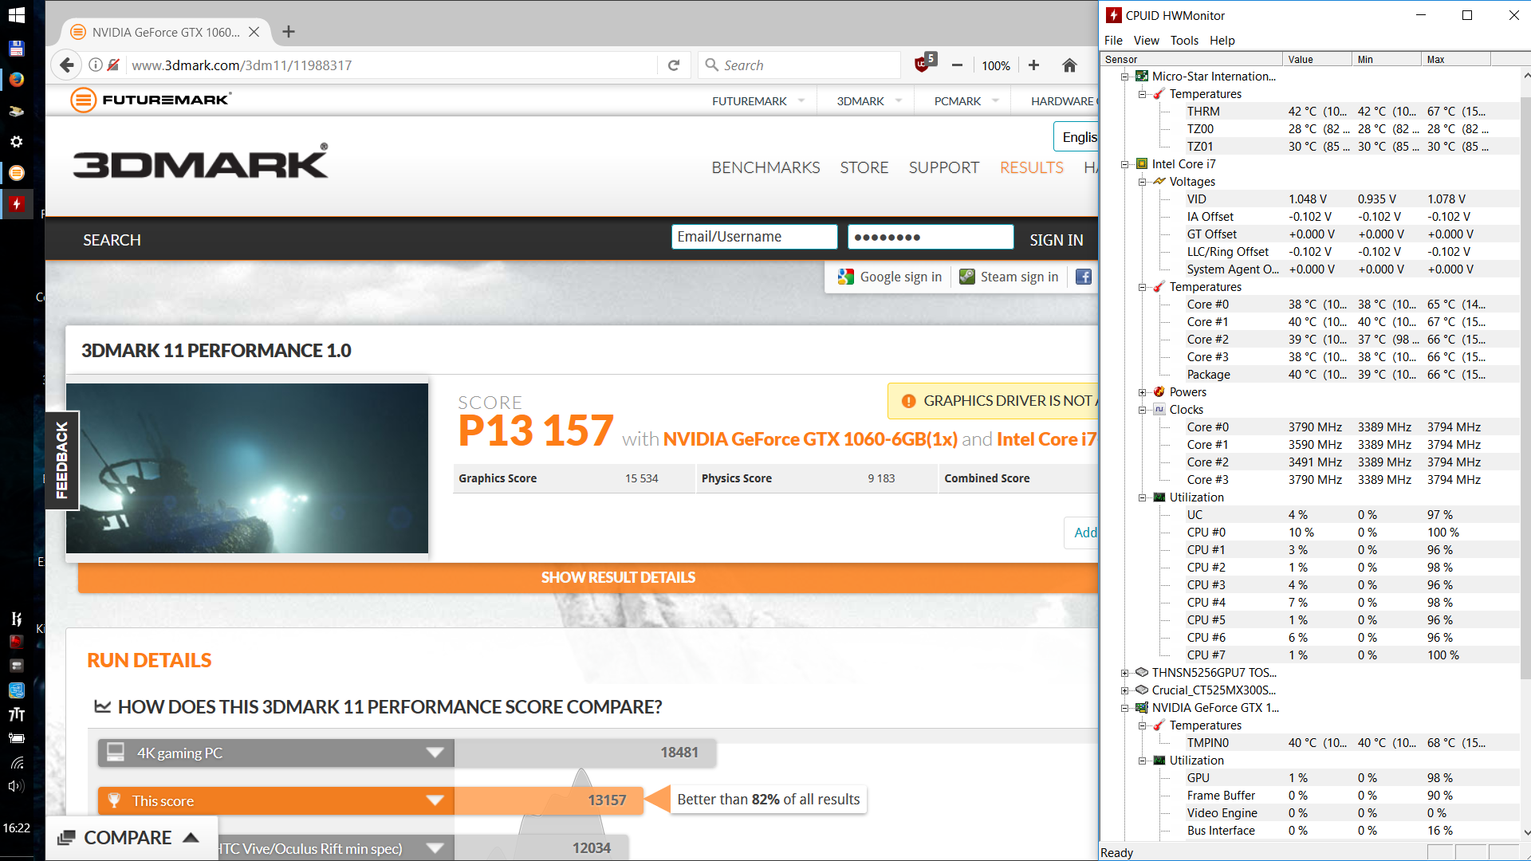Click the Google sign in button

pos(890,277)
